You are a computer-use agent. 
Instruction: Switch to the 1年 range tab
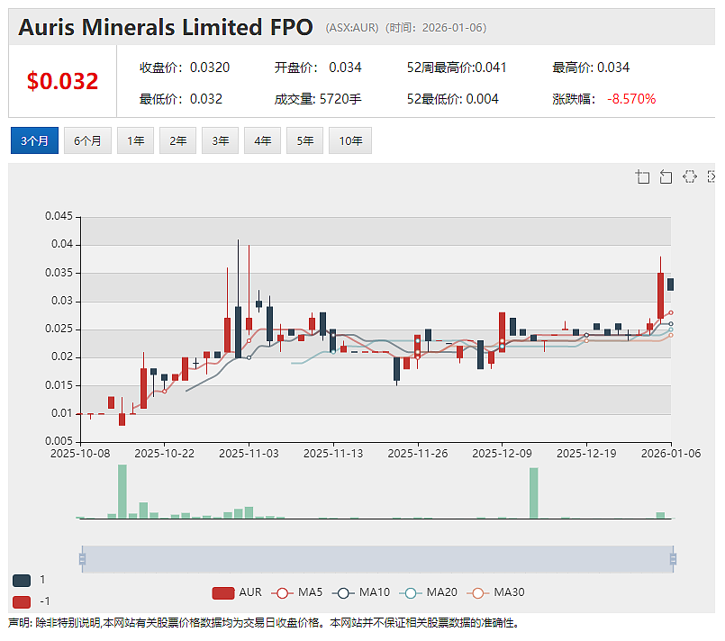click(x=135, y=140)
